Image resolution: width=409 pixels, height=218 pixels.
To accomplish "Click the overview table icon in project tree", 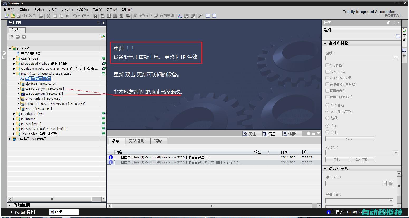I will (x=103, y=37).
